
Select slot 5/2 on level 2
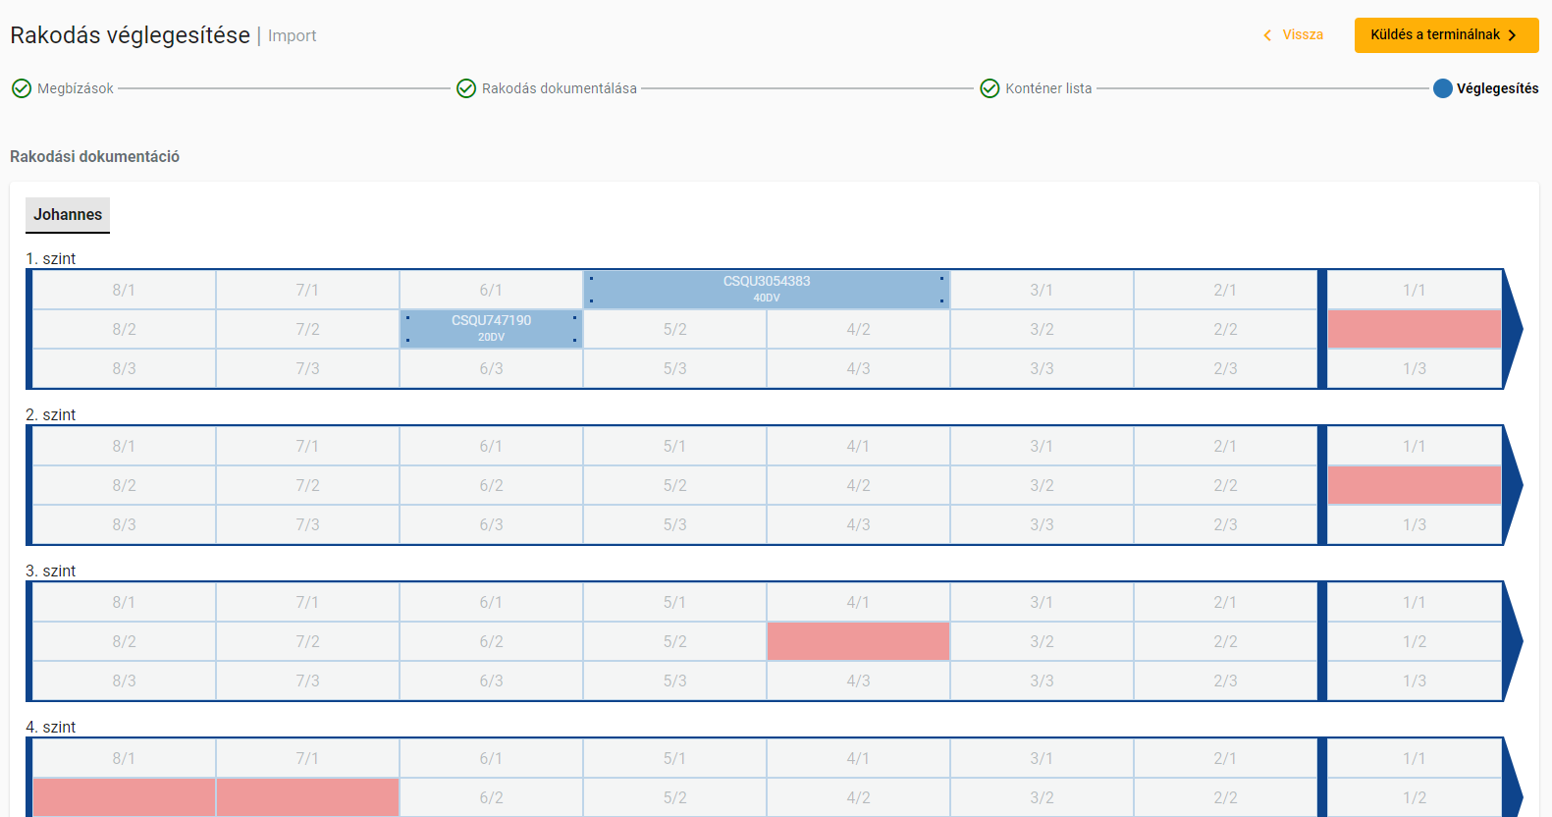(674, 485)
